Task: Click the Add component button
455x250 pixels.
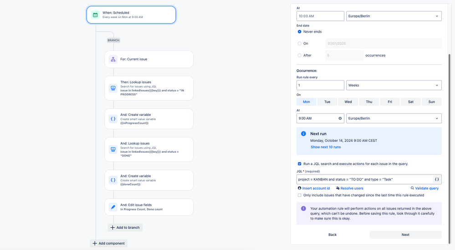Action: tap(109, 243)
